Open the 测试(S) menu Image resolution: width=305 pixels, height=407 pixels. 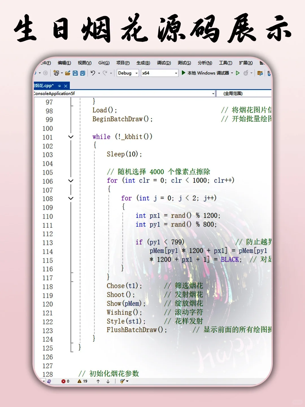tap(184, 63)
